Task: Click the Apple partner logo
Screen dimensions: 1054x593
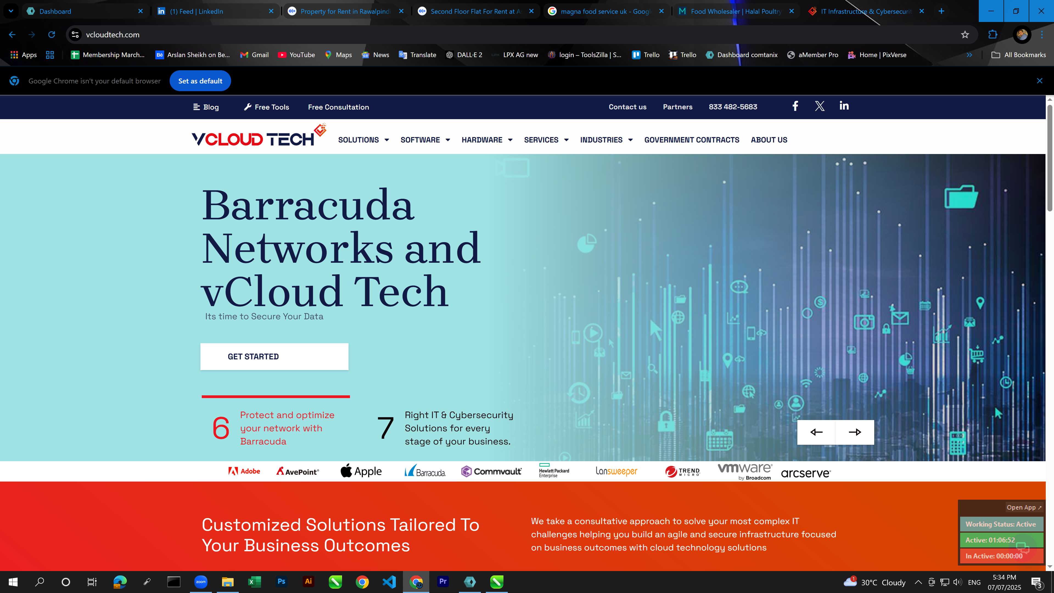Action: point(361,471)
